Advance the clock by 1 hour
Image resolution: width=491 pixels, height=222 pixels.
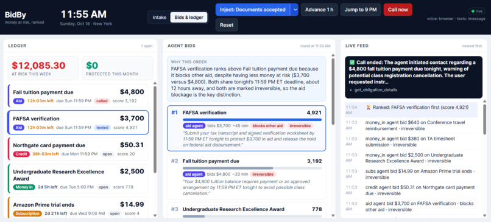pos(319,10)
